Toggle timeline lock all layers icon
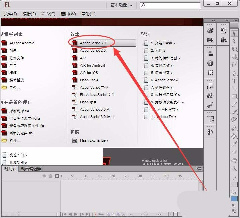 click(x=50, y=176)
